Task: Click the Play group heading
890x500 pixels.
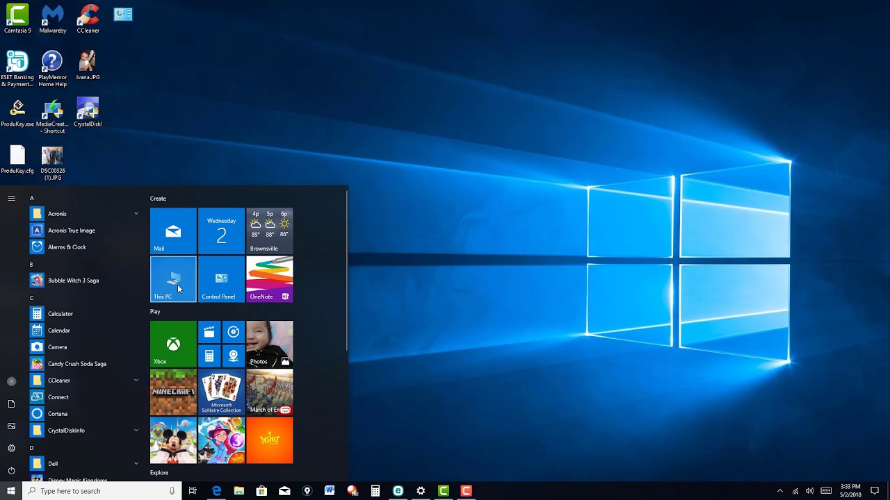Action: [x=155, y=312]
